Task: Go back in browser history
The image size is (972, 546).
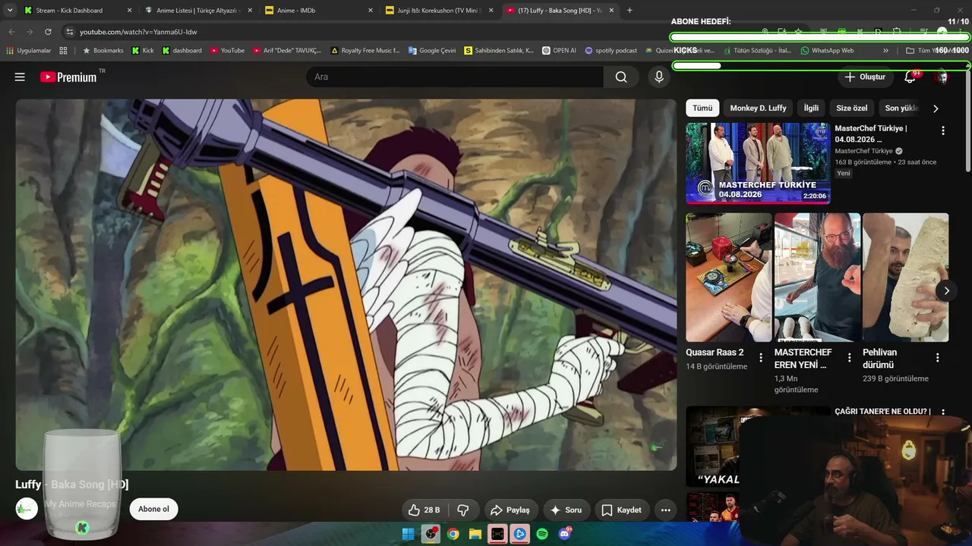Action: [11, 32]
